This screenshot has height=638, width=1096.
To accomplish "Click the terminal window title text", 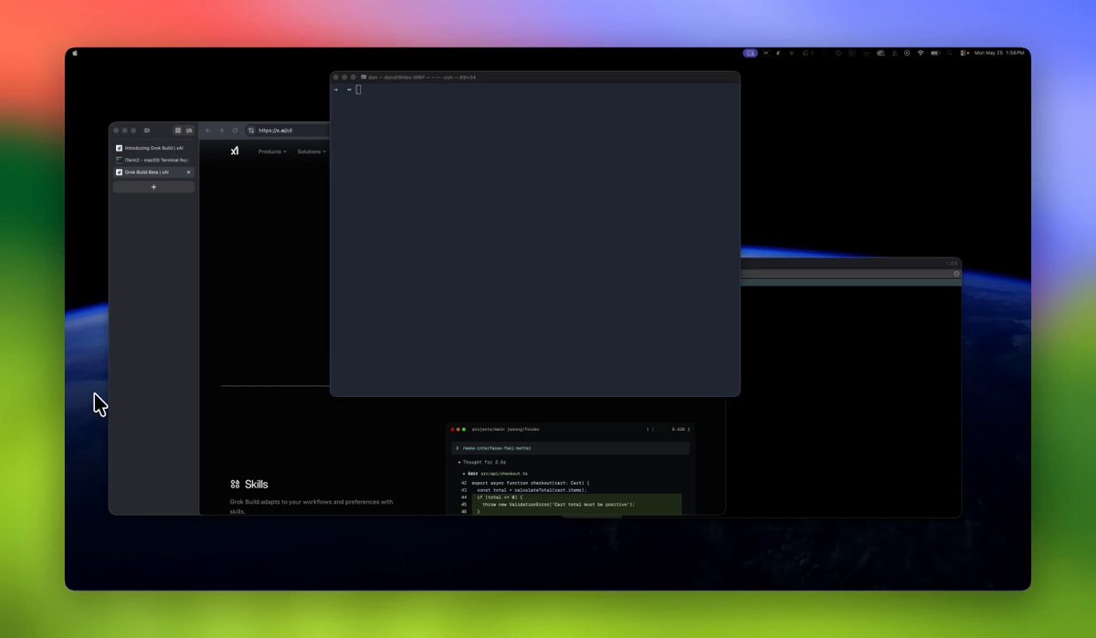I will (422, 78).
